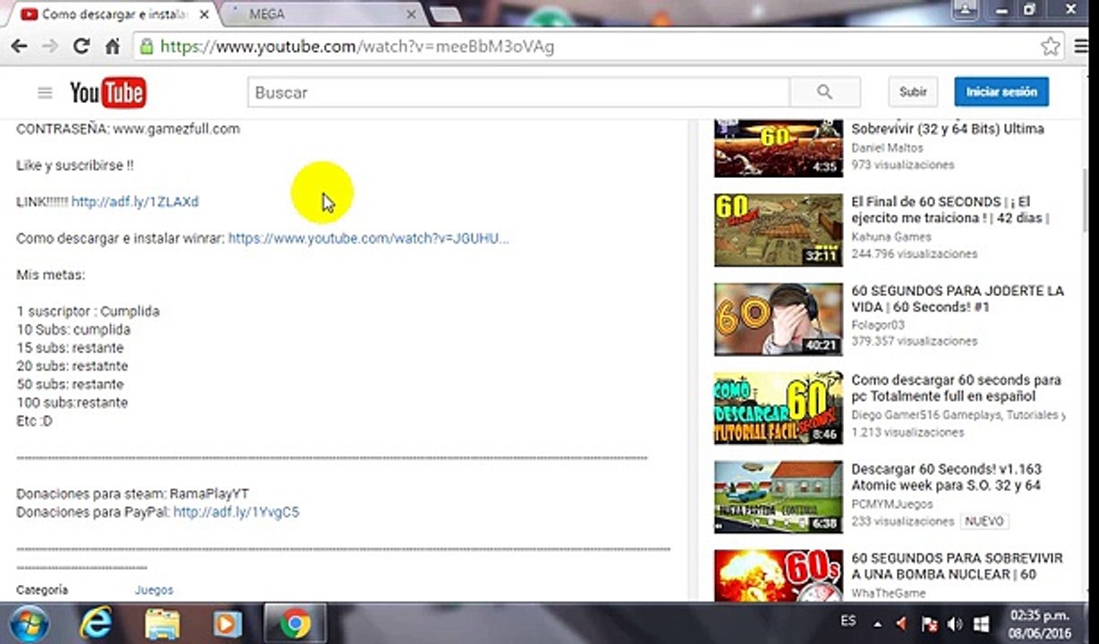This screenshot has width=1099, height=644.
Task: Open the browser home page icon
Action: click(113, 47)
